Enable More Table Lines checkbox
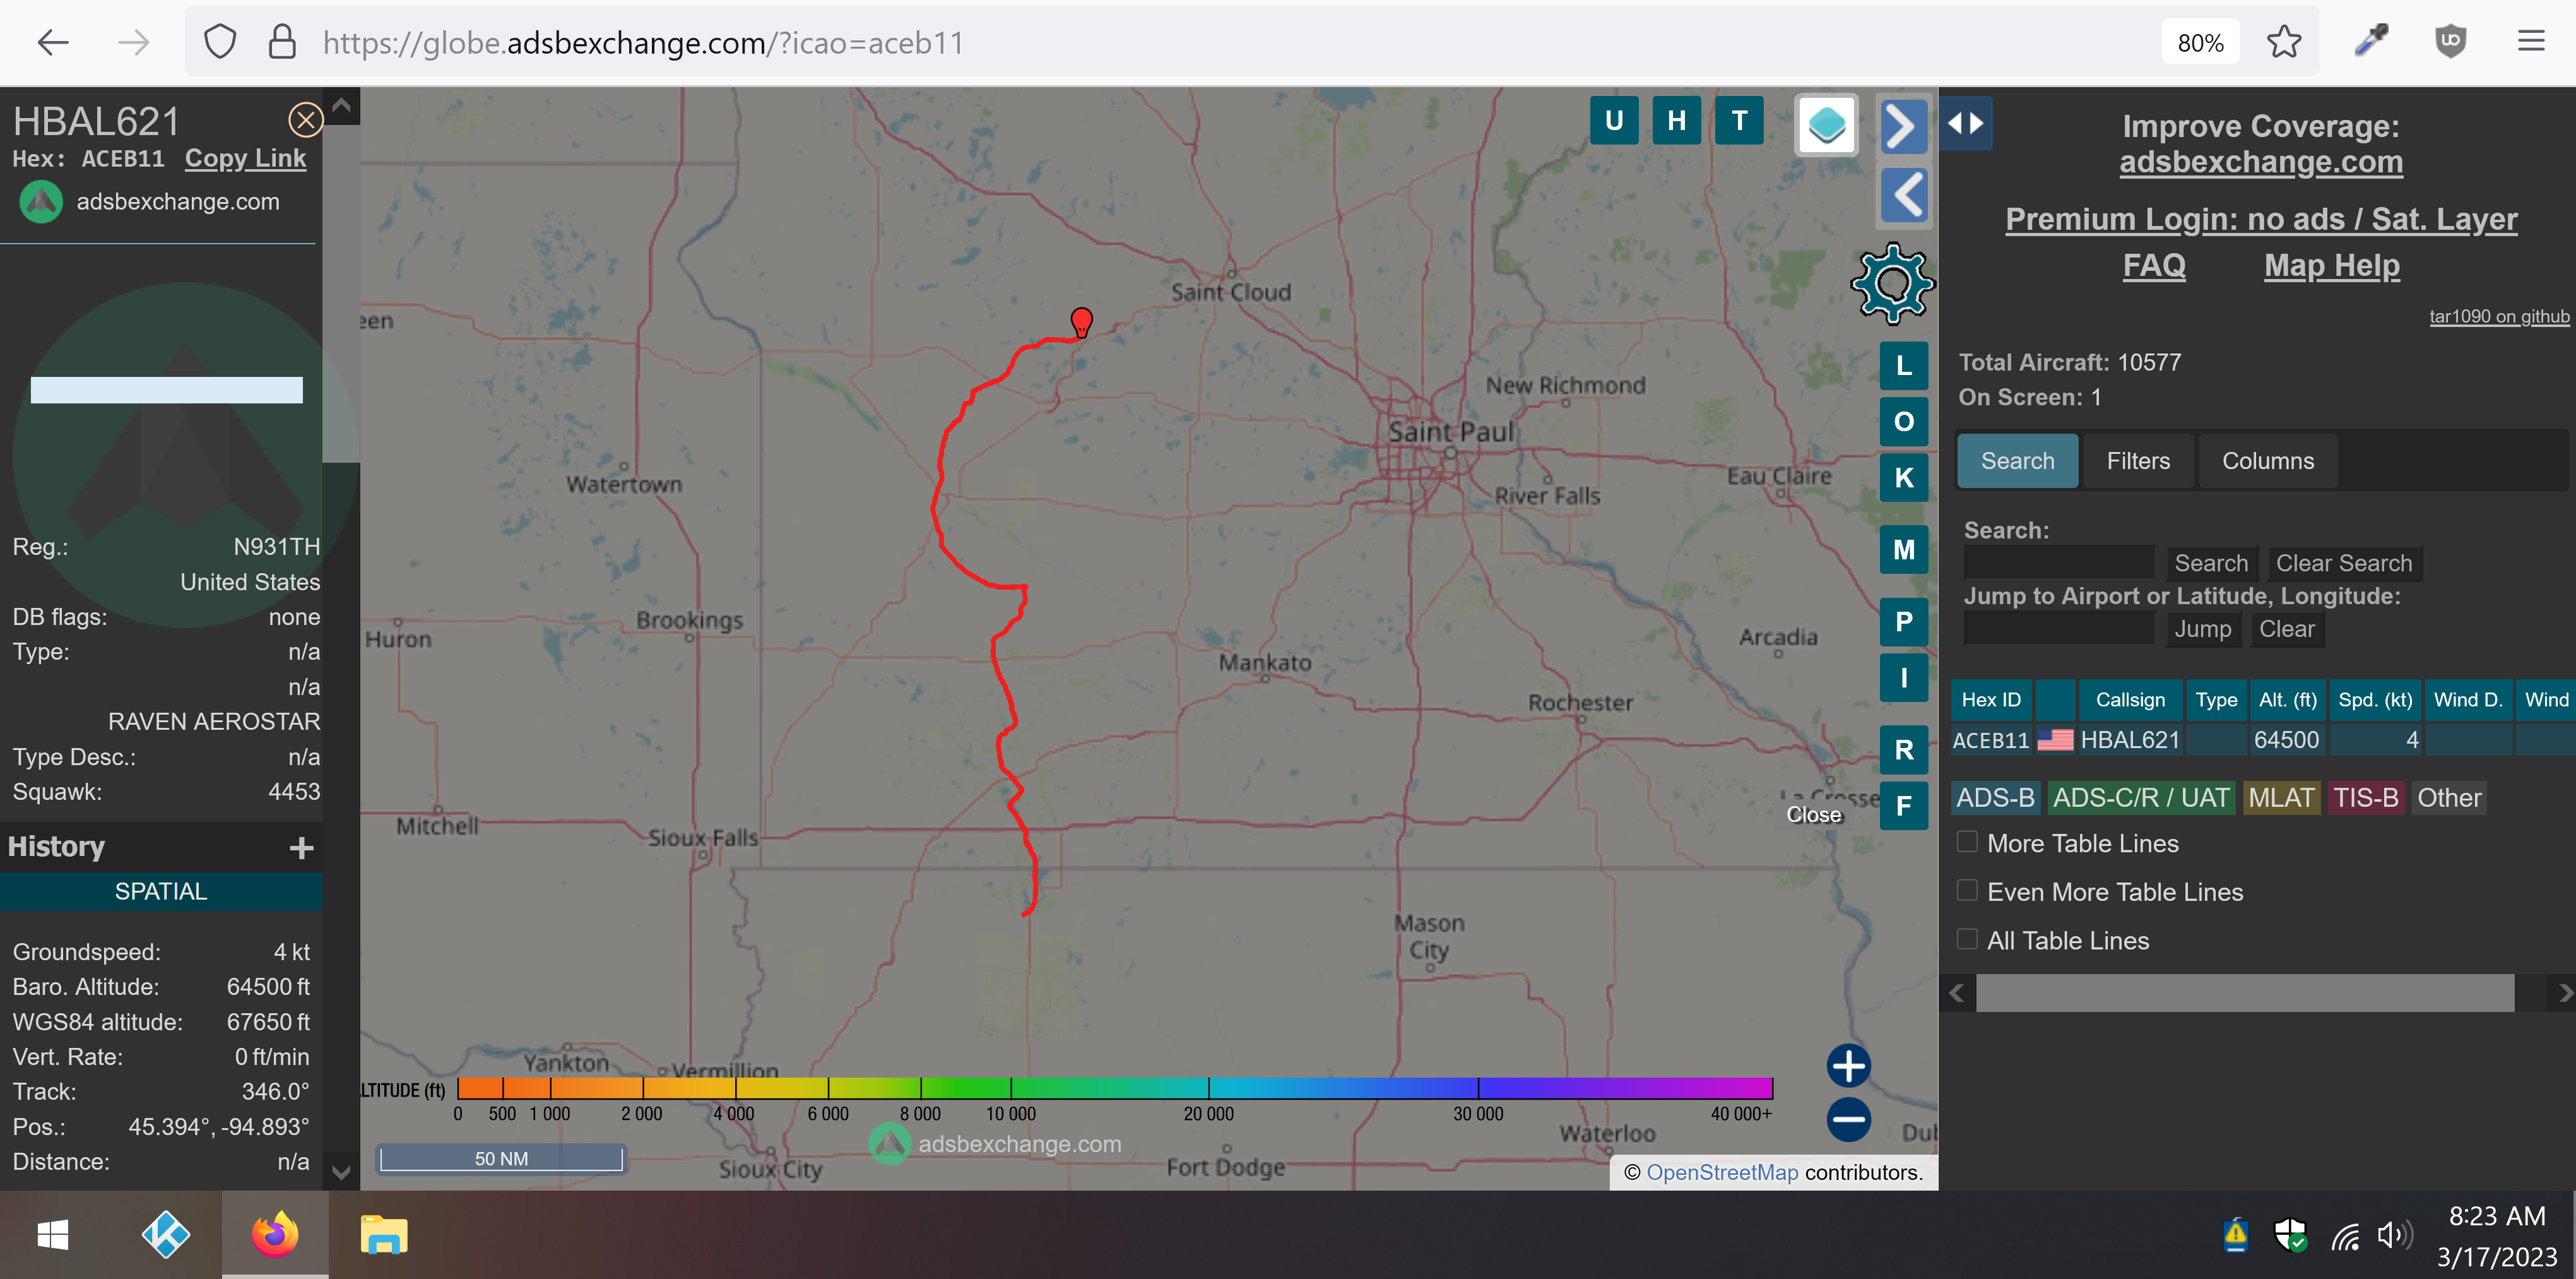The image size is (2576, 1279). click(x=1967, y=842)
